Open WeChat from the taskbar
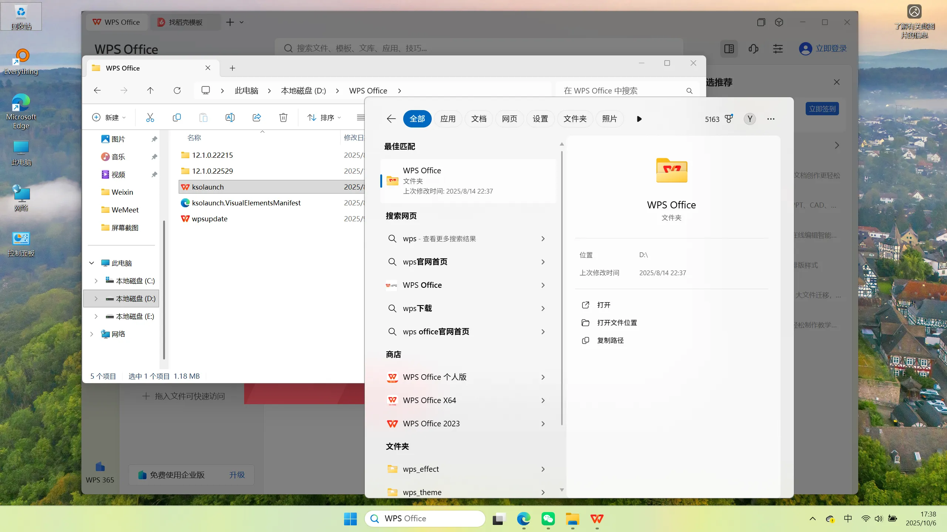The height and width of the screenshot is (532, 947). 548,519
